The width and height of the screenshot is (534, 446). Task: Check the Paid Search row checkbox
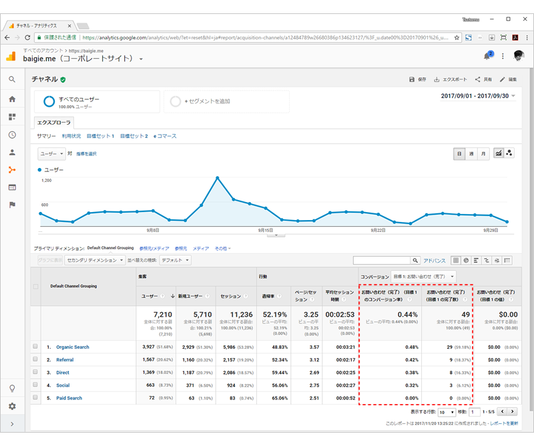[35, 397]
